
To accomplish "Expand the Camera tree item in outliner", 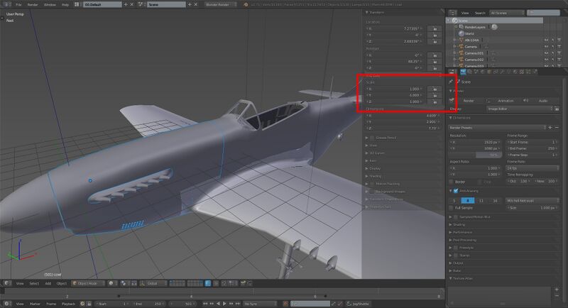I will click(455, 47).
